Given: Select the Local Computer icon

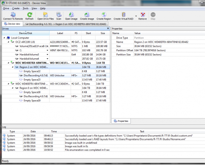Looking at the screenshot, I should (8, 38).
